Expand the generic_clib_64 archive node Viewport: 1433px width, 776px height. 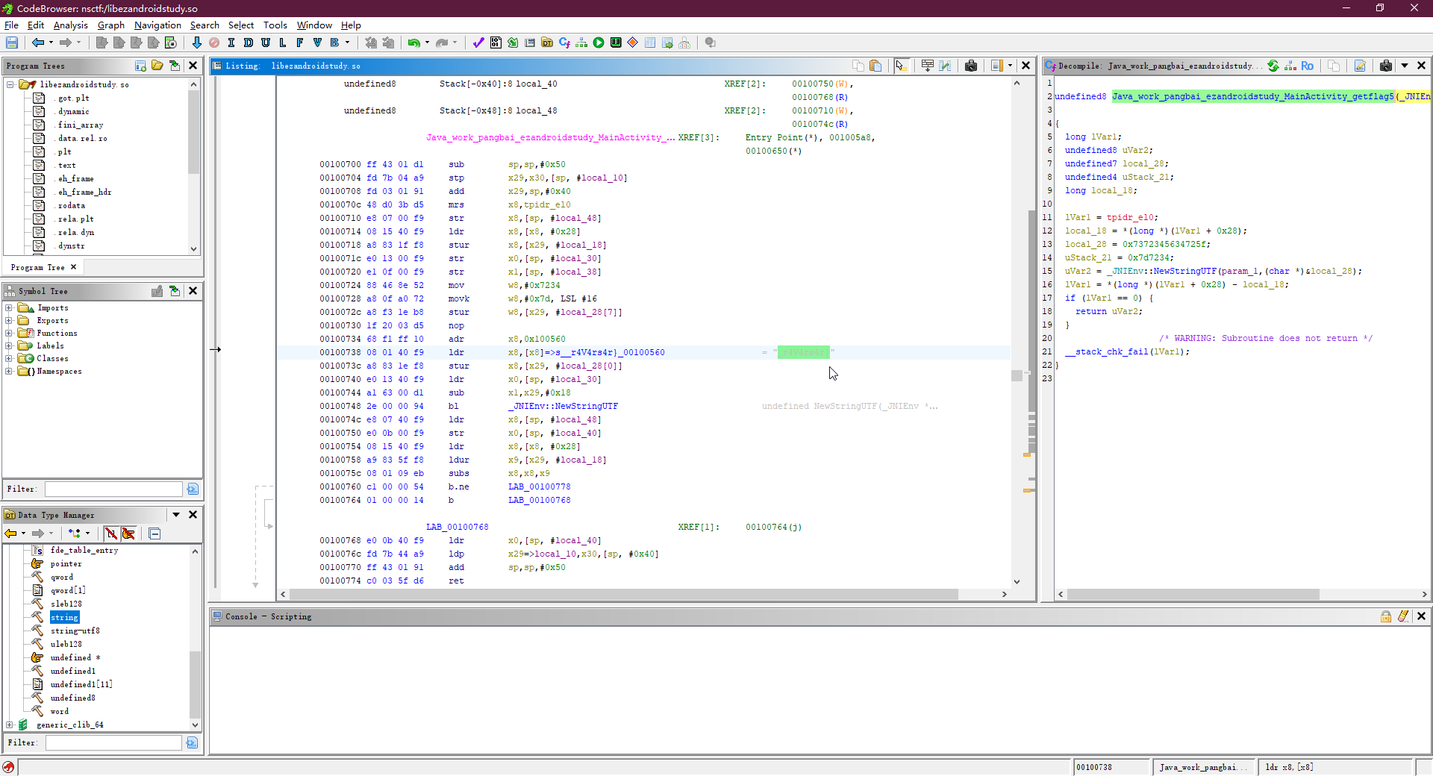[x=9, y=725]
